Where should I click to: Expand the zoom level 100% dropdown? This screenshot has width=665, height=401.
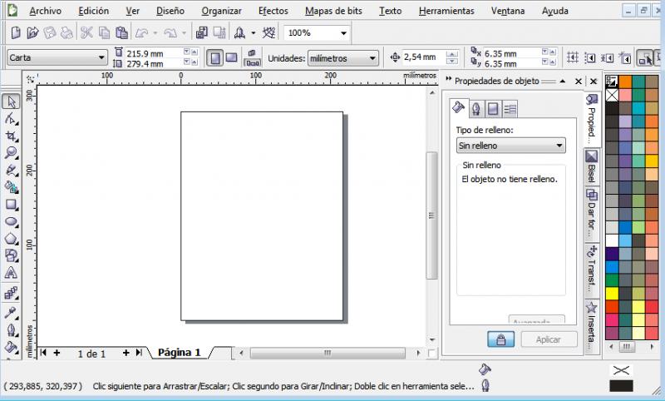(318, 33)
